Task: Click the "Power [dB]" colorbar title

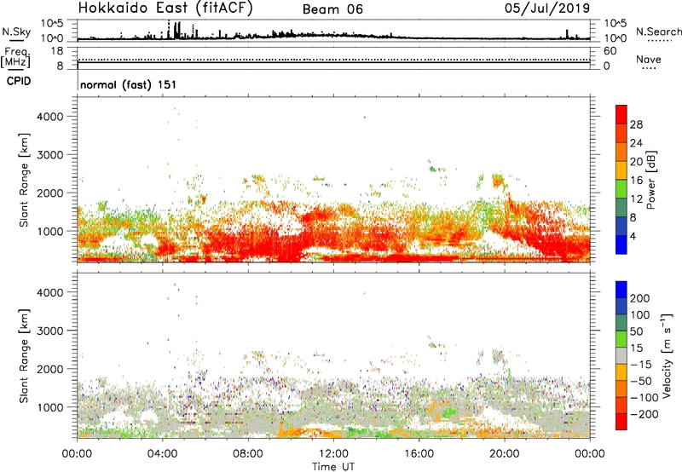Action: pos(651,180)
